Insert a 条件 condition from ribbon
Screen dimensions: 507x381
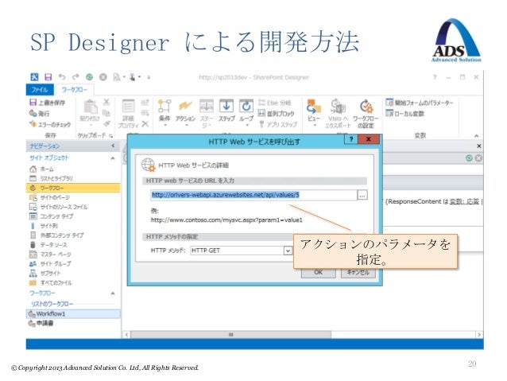coord(164,113)
